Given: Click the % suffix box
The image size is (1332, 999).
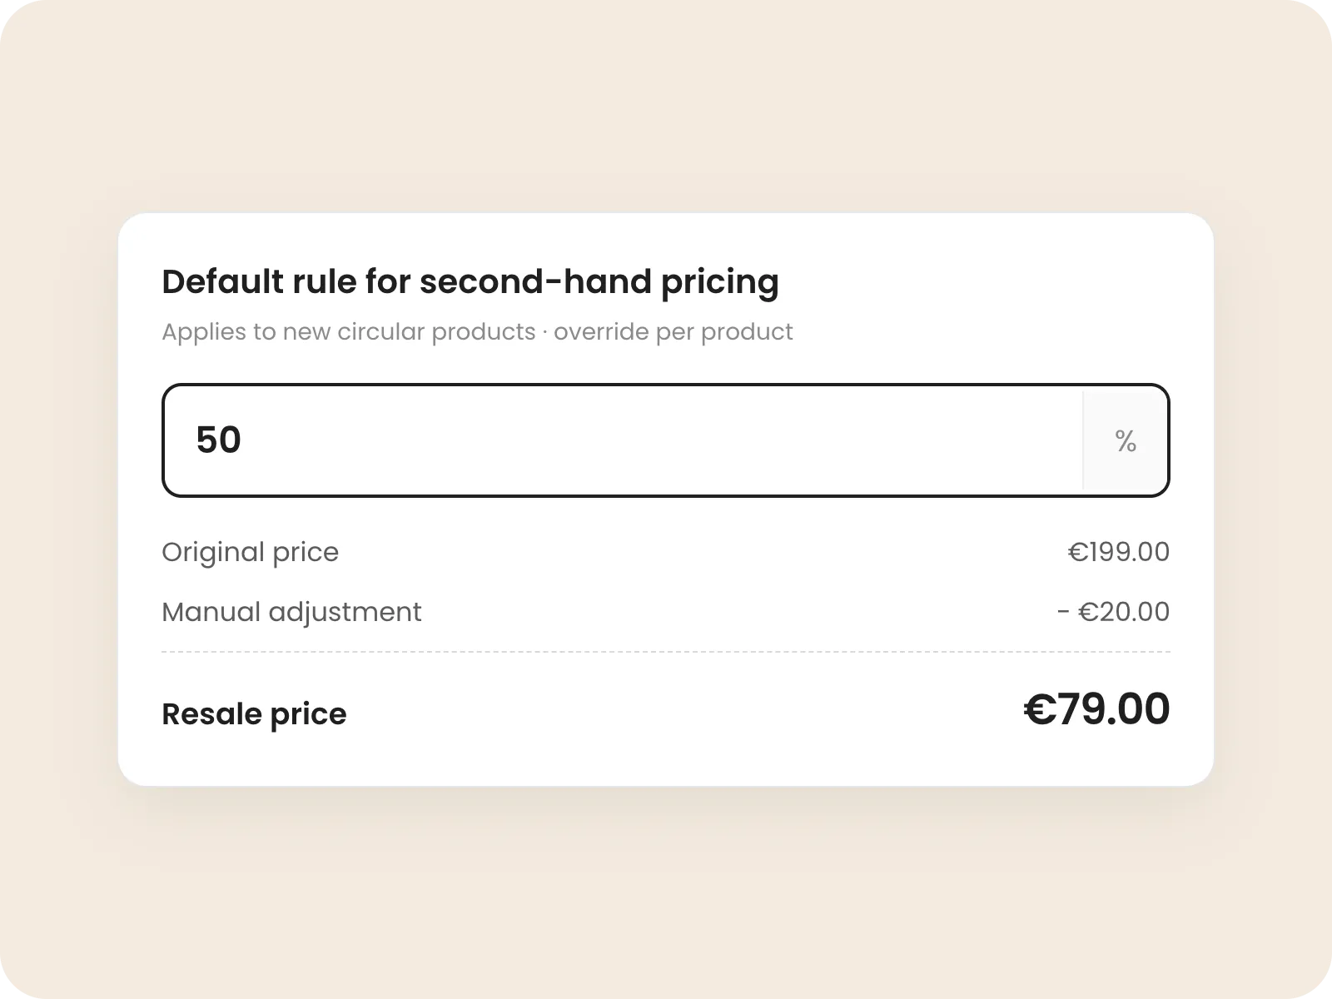Looking at the screenshot, I should (x=1126, y=440).
